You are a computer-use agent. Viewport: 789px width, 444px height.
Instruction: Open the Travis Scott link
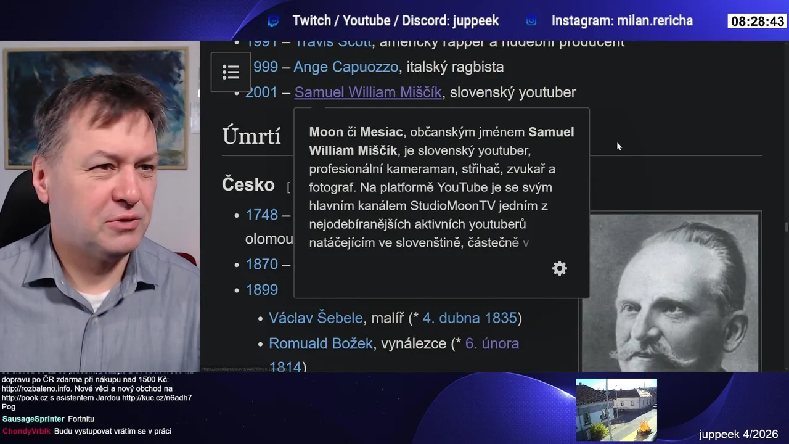tap(333, 43)
